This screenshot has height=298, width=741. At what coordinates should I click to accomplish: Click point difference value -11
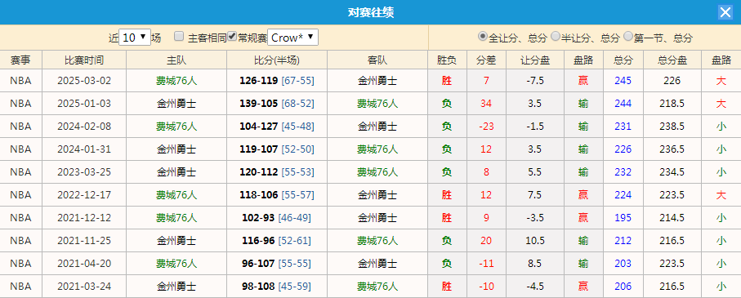coord(486,264)
